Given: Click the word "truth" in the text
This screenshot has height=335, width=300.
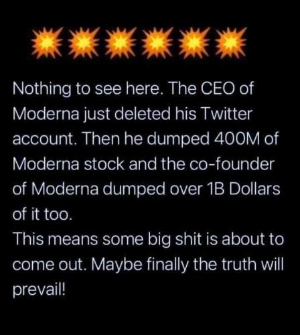Looking at the screenshot, I should pos(240,264).
